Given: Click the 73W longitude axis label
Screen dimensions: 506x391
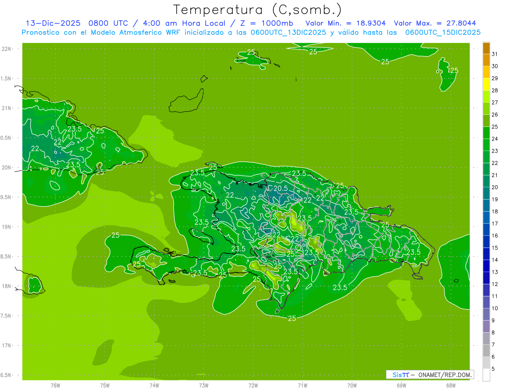Looking at the screenshot, I should point(204,385).
